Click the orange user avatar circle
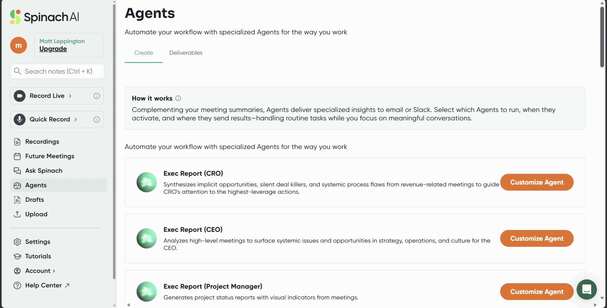The image size is (607, 308). pos(19,45)
